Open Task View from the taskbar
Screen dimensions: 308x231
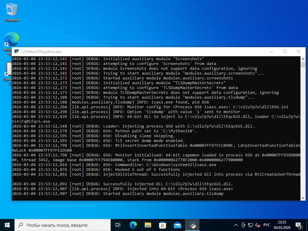(x=118, y=225)
